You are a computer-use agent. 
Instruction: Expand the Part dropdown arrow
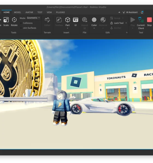(x=67, y=28)
